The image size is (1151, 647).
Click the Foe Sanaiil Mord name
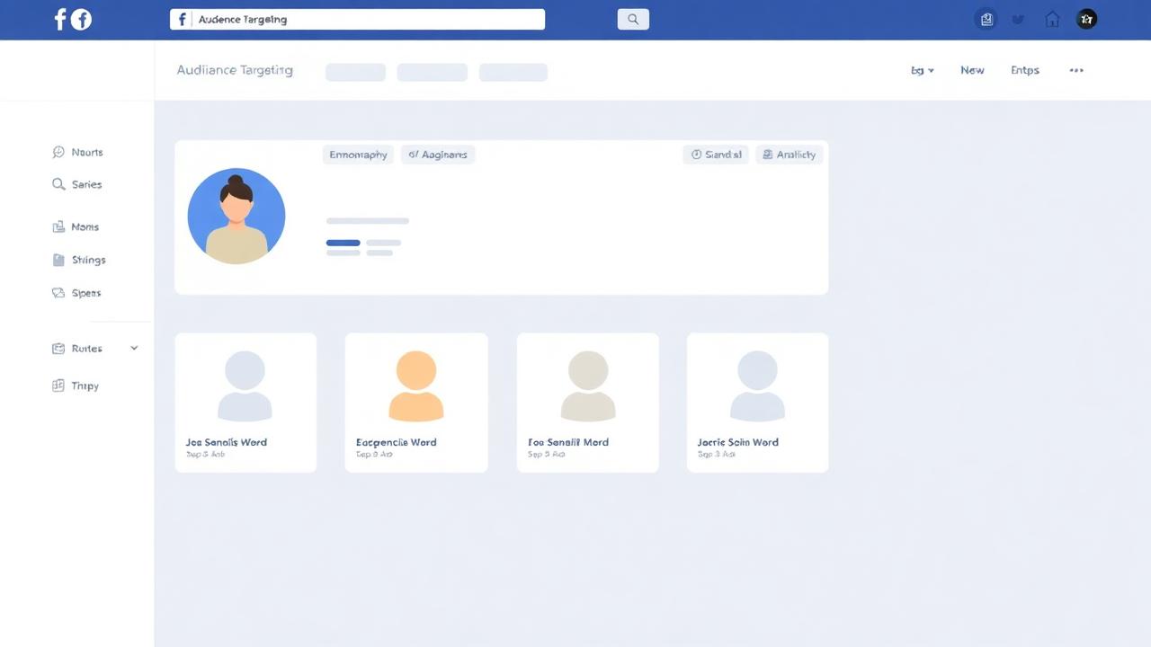(x=568, y=442)
